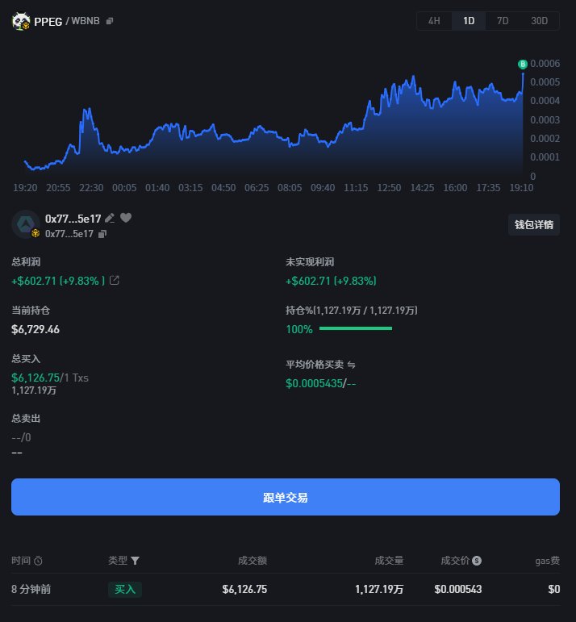Select the 1D chart timeframe tab

[x=469, y=21]
